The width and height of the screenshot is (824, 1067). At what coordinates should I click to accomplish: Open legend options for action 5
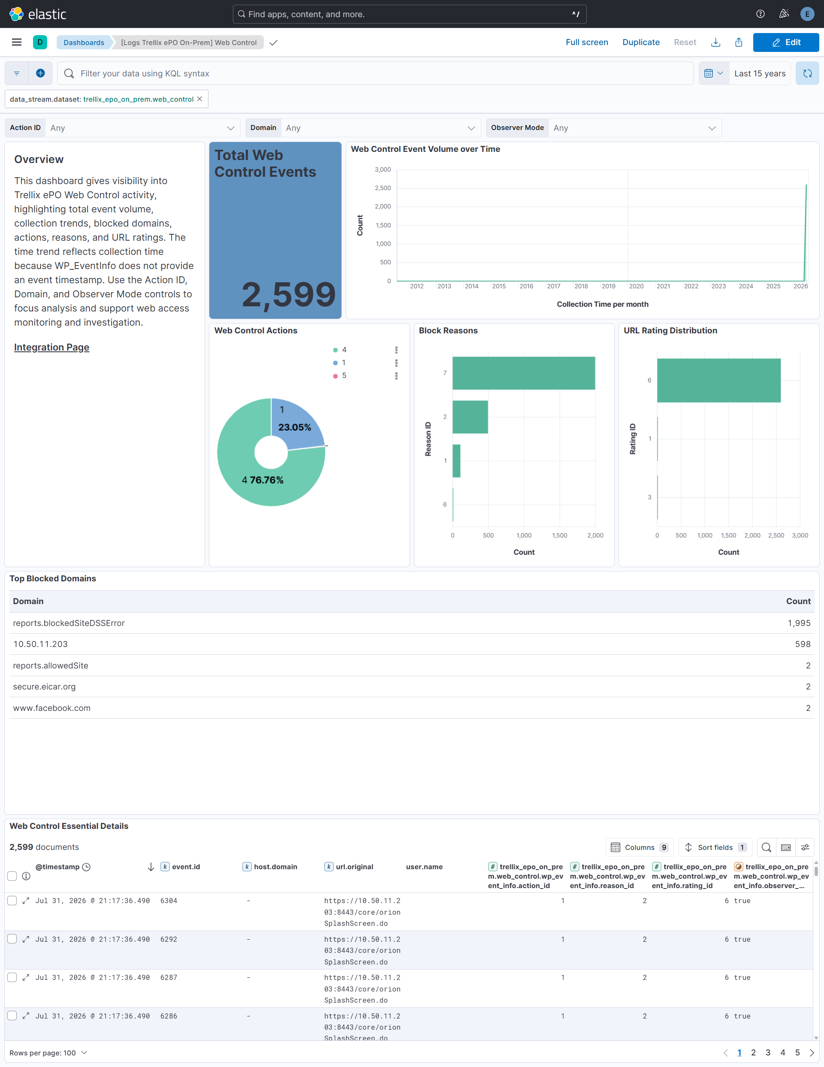[396, 376]
